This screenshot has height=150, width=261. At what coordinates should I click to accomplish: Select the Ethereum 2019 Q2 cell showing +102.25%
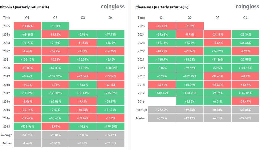[190, 76]
